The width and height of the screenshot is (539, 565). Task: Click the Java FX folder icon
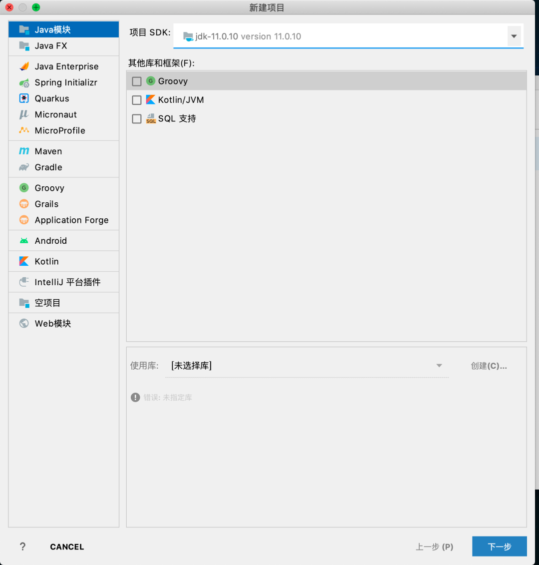(24, 46)
